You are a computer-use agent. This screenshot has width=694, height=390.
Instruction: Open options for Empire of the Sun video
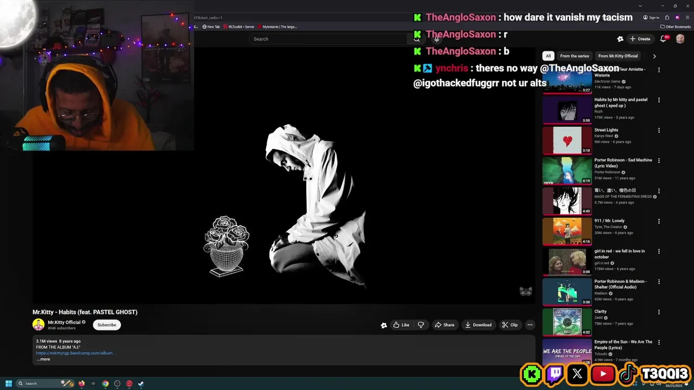point(659,343)
